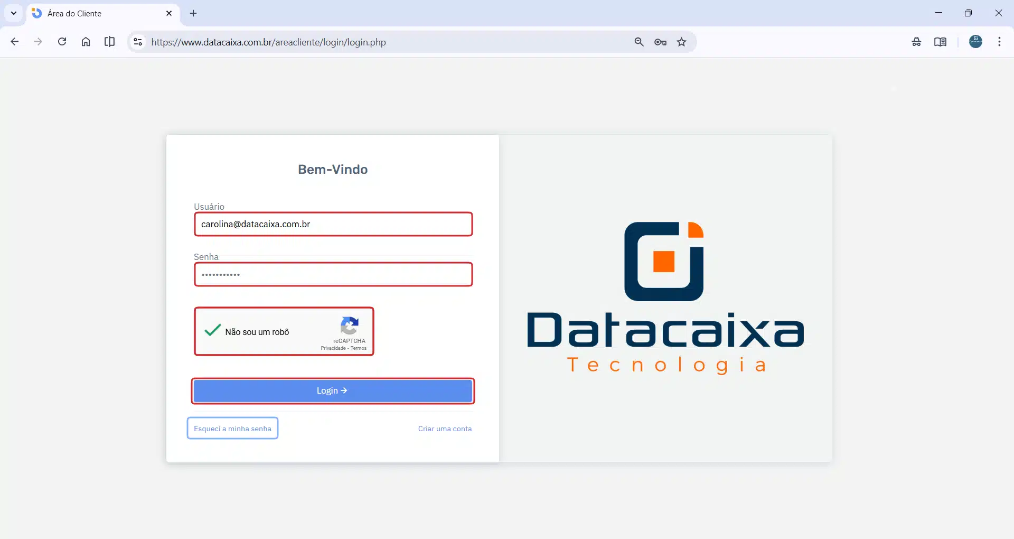
Task: Open the tab search dropdown arrow
Action: coord(13,13)
